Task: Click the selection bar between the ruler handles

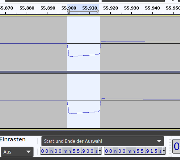Action: 83,11
